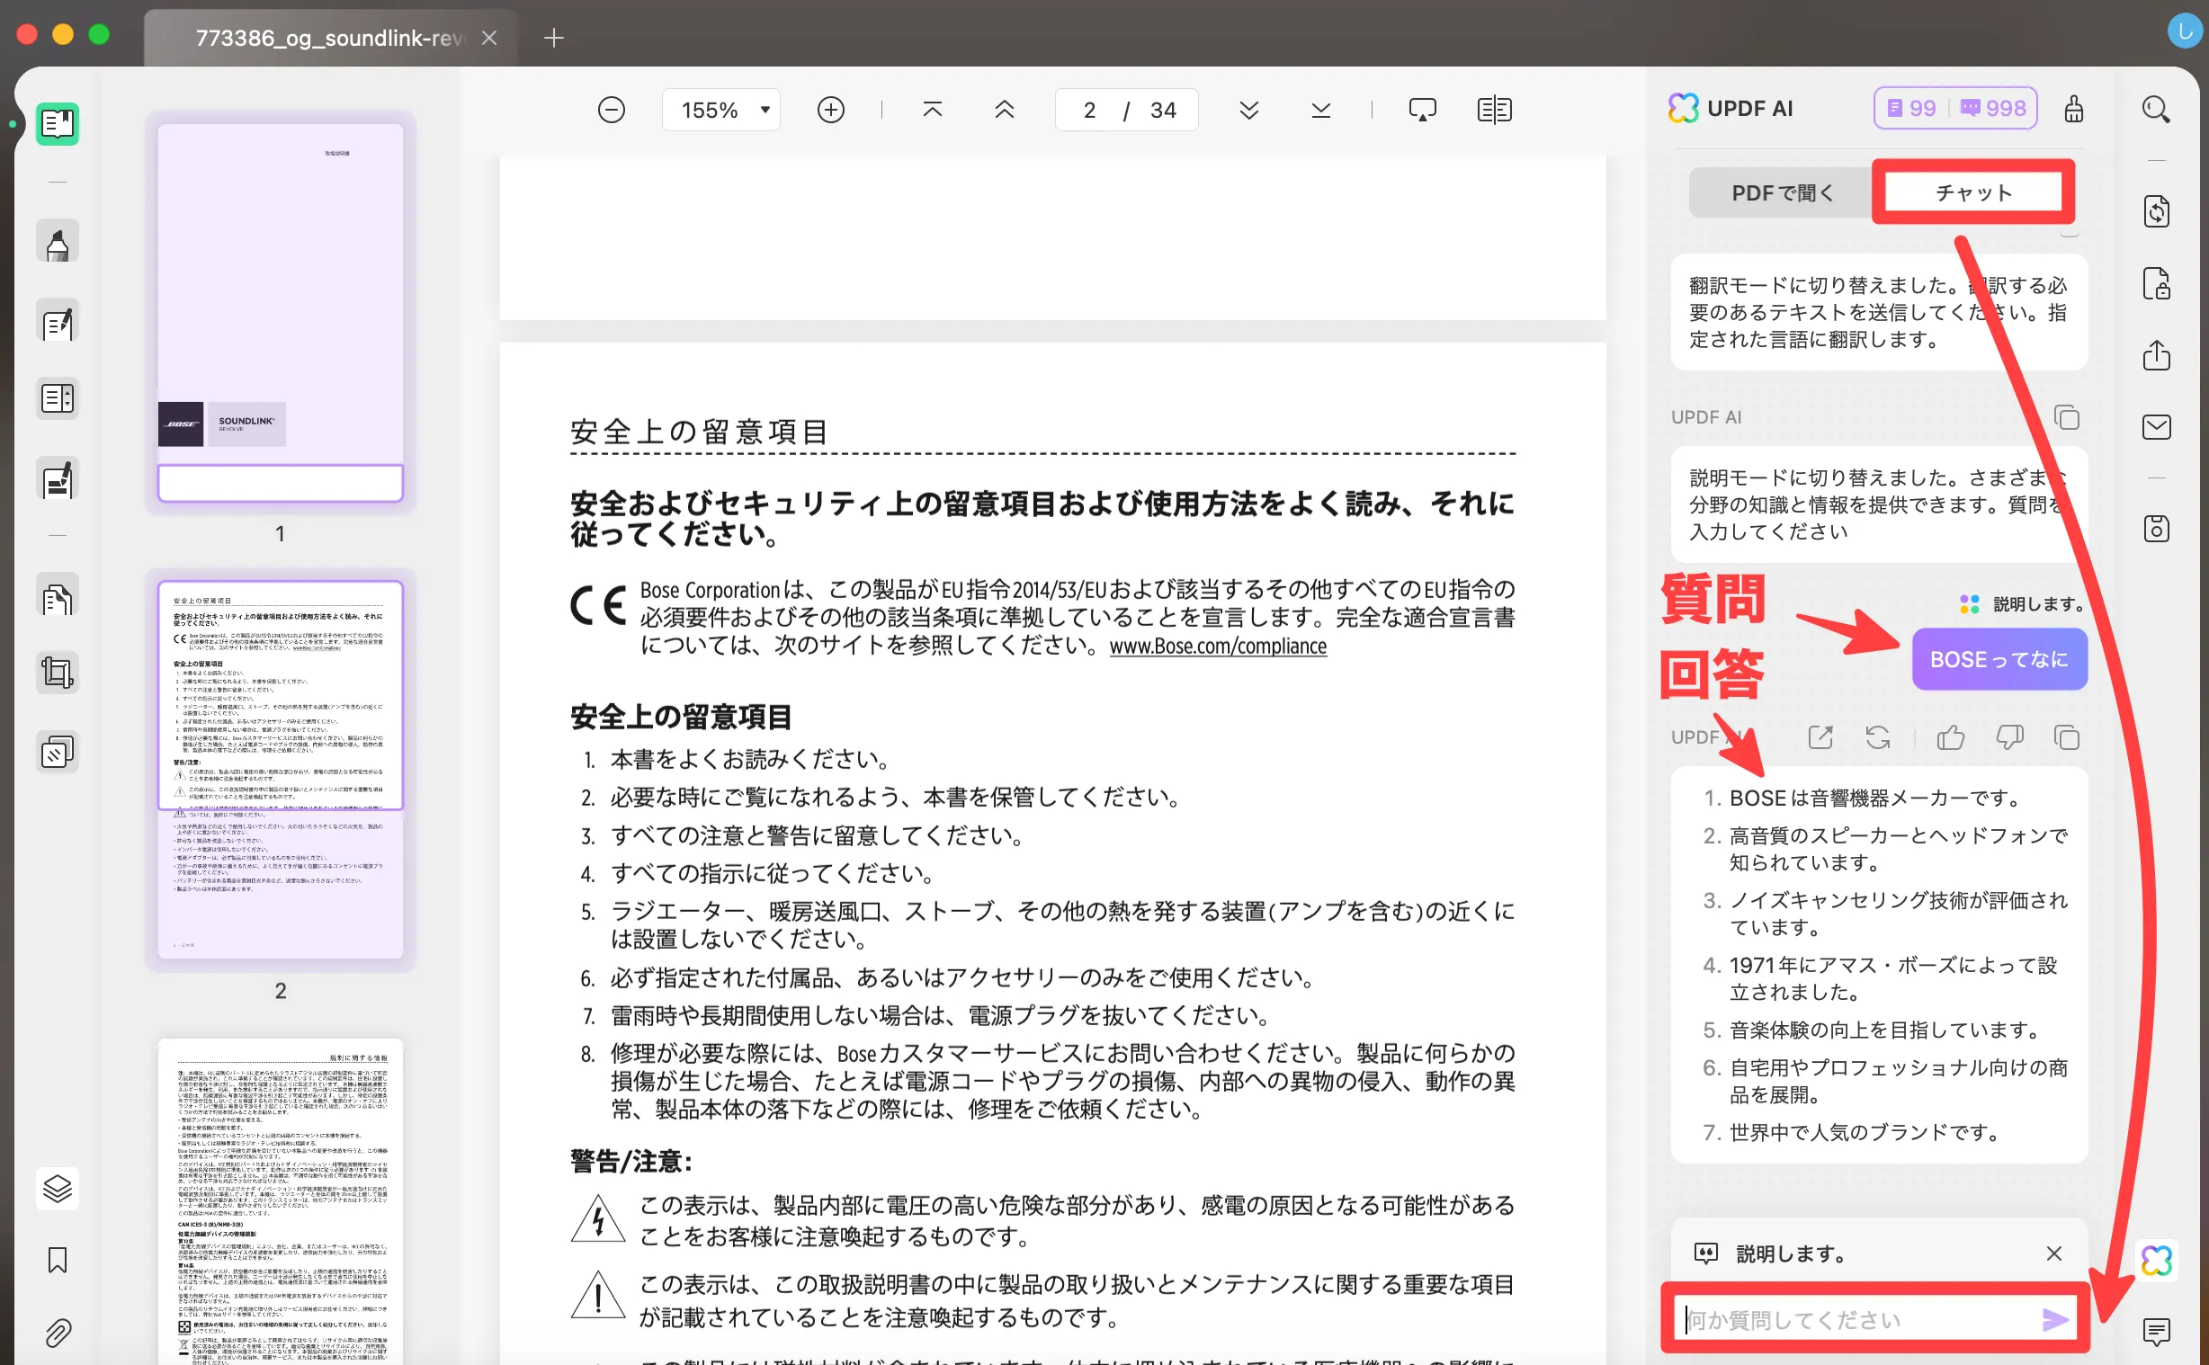Open the Convert PDF icon on right sidebar

[2157, 212]
